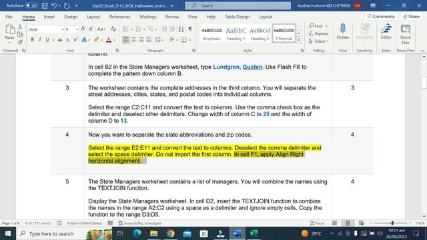This screenshot has height=240, width=427.
Task: Open Select dropdown in Editing group
Action: 319,41
